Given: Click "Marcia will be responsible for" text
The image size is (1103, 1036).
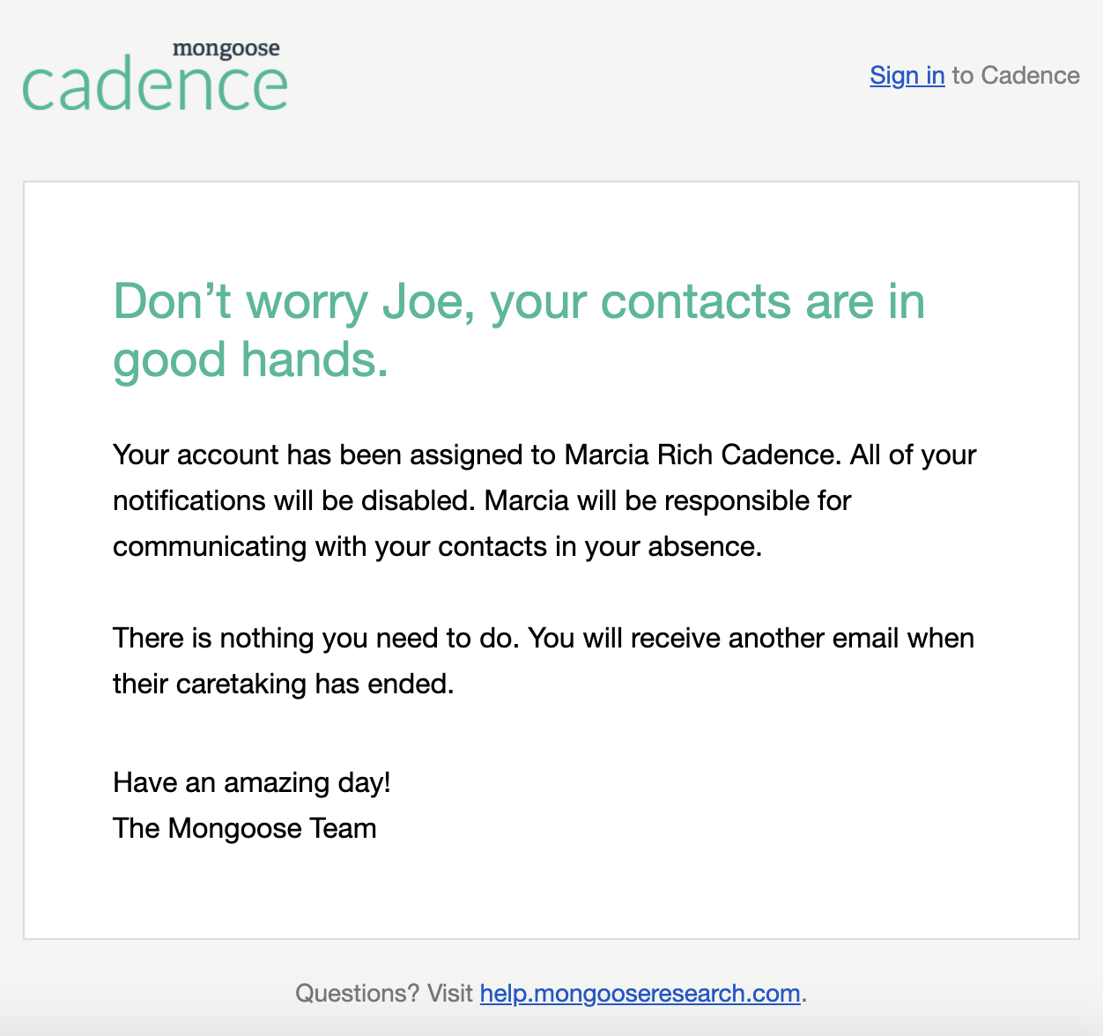Looking at the screenshot, I should coord(668,500).
